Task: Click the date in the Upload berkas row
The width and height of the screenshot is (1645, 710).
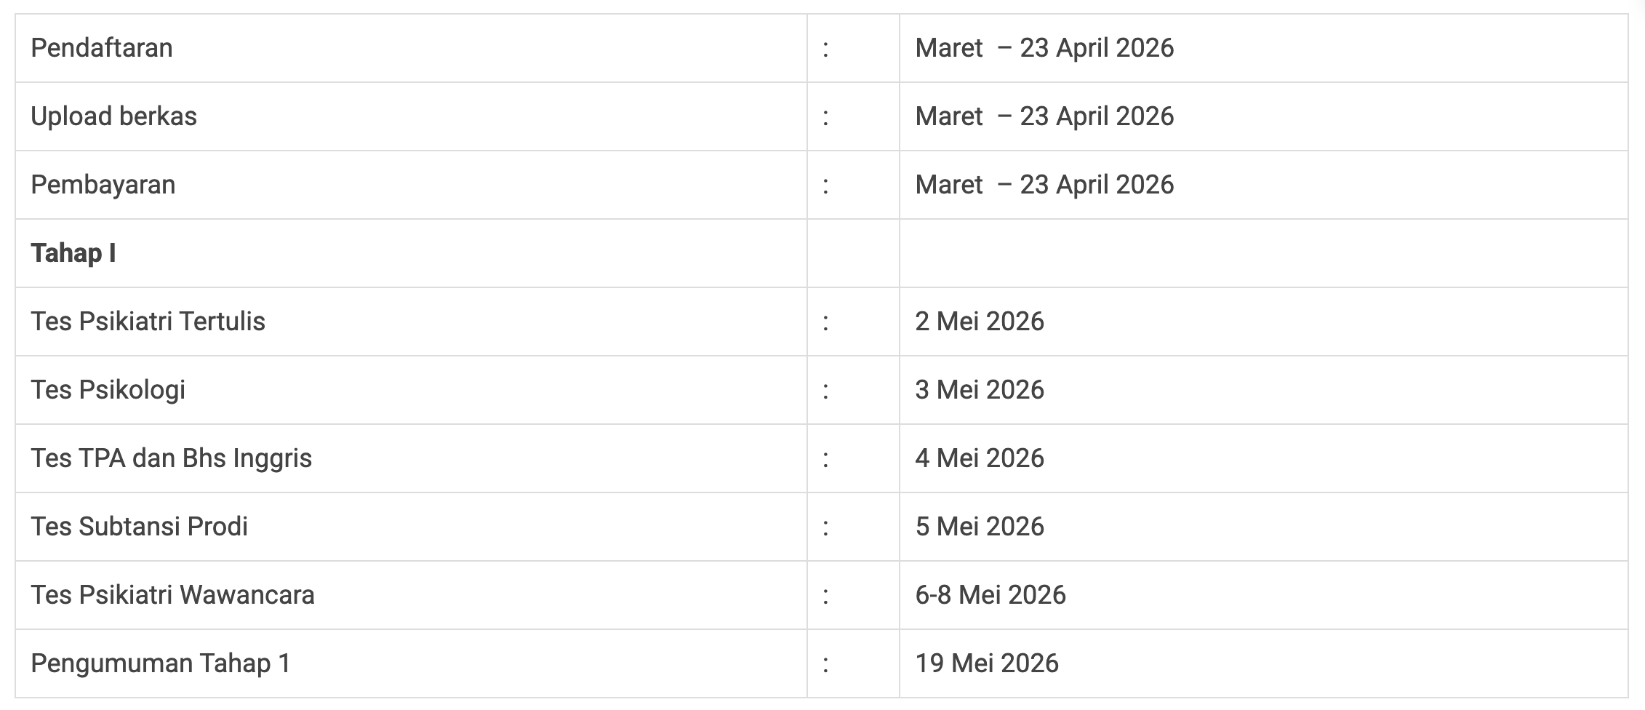Action: click(x=1044, y=116)
